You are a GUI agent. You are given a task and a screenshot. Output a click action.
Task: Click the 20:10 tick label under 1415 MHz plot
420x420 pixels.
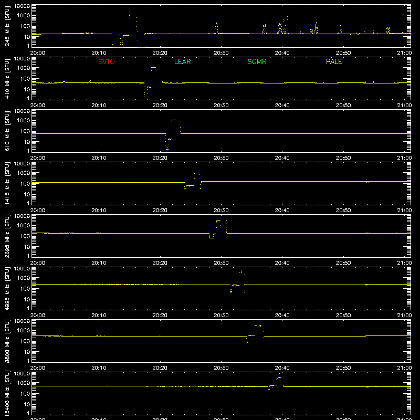(99, 211)
